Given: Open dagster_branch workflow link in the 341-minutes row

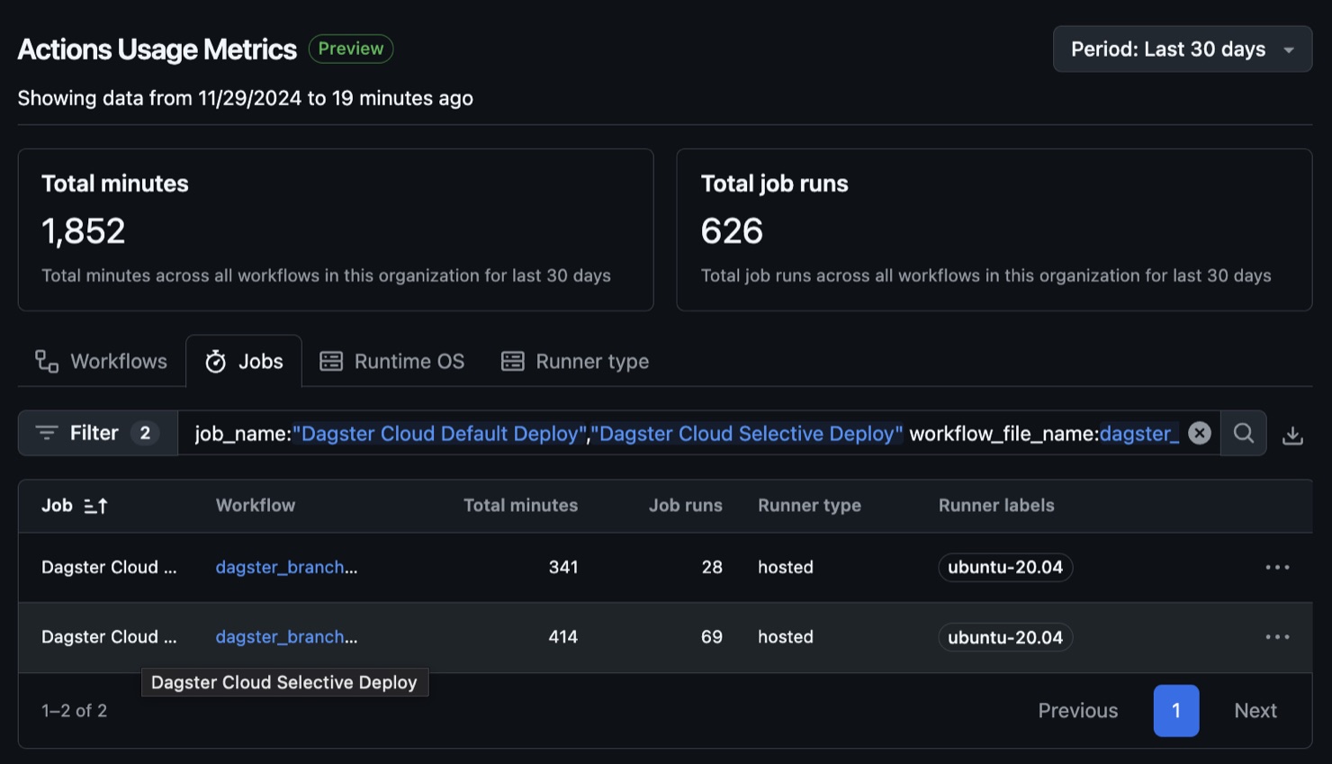Looking at the screenshot, I should (x=286, y=567).
